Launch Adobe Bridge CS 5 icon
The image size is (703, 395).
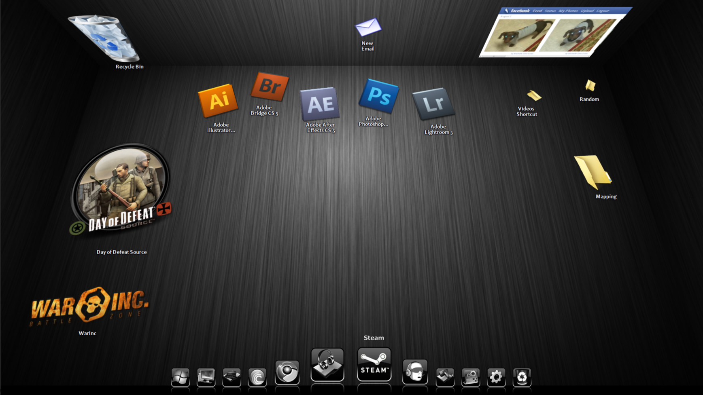pos(270,86)
